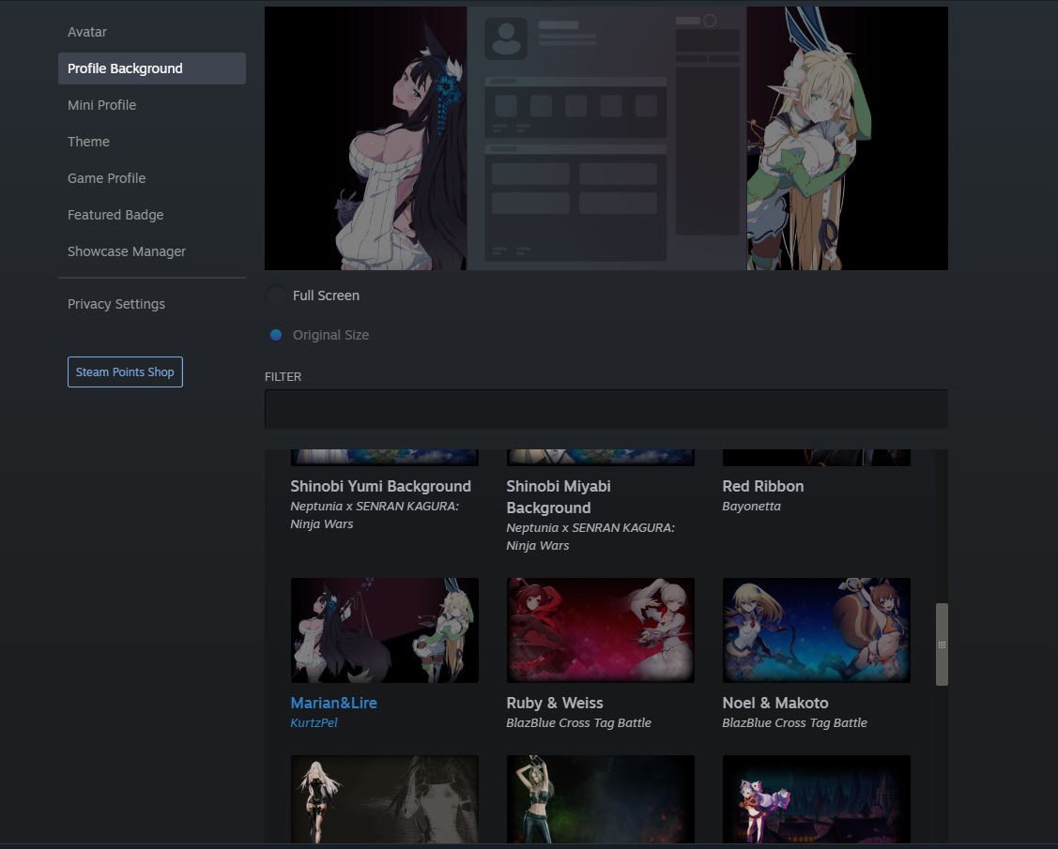Go to Mini Profile settings
This screenshot has height=849, width=1058.
click(102, 105)
